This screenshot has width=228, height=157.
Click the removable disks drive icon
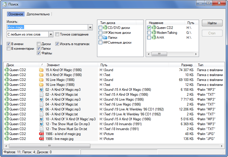(x=105, y=43)
